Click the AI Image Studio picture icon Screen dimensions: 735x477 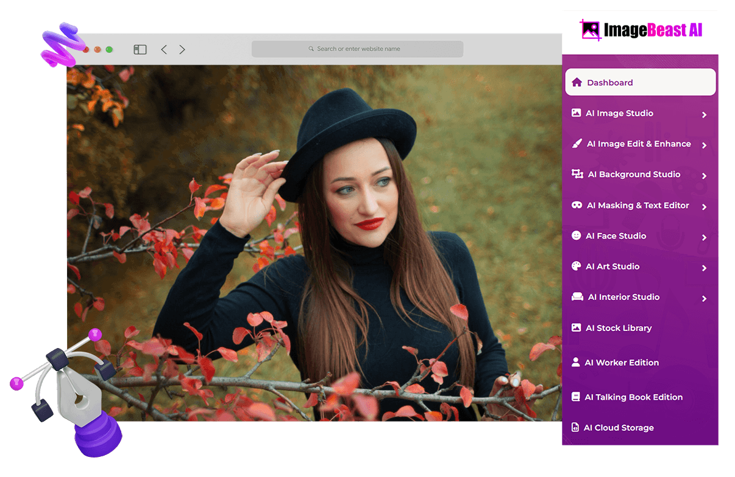click(x=576, y=113)
